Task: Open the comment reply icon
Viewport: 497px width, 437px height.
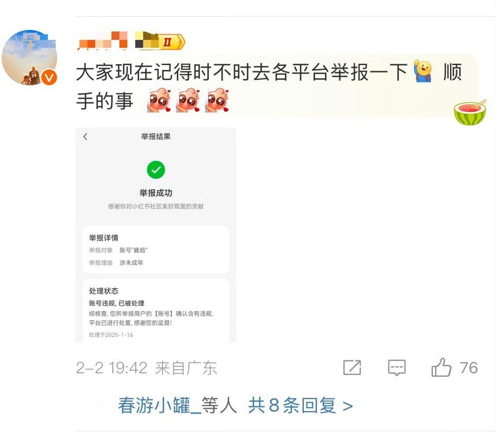Action: click(397, 368)
